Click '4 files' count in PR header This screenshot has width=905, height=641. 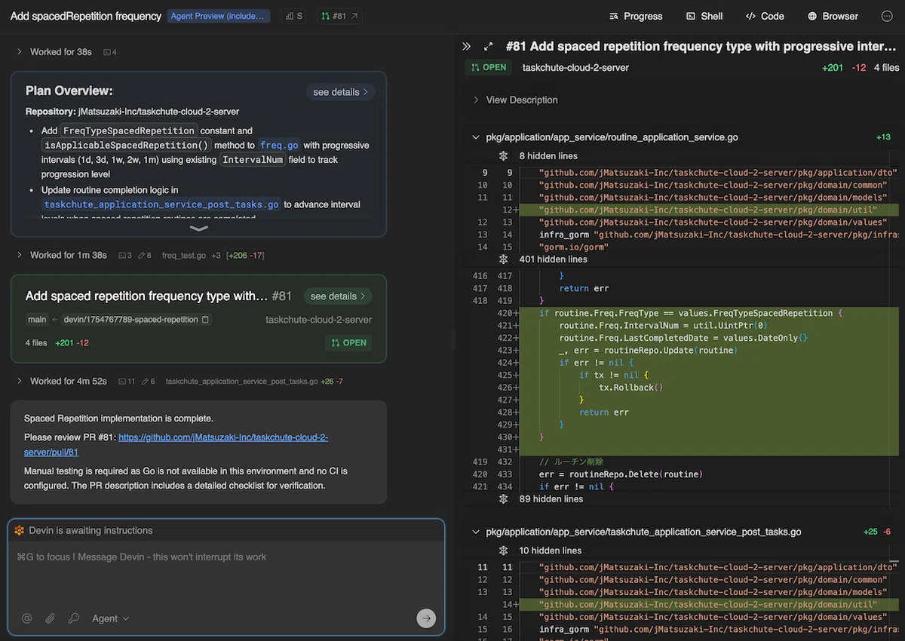point(886,68)
